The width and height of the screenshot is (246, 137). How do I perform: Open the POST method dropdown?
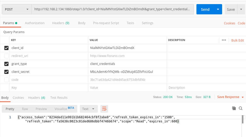pos(17,9)
